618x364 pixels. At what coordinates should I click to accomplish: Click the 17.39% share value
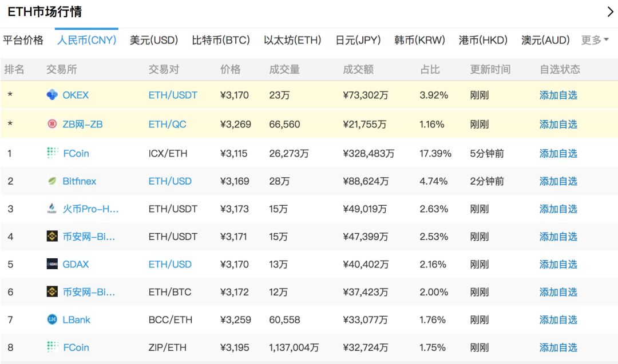click(435, 154)
